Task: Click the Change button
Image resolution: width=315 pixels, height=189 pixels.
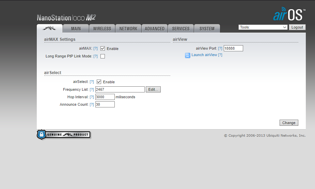Action: click(x=289, y=123)
